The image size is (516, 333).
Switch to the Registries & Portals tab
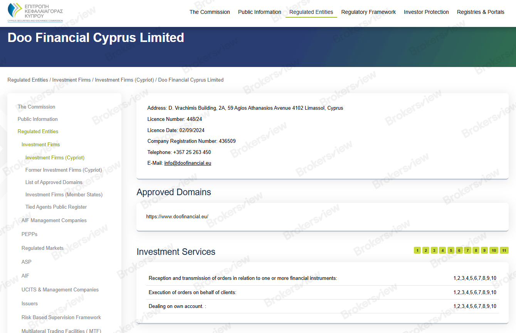click(481, 12)
